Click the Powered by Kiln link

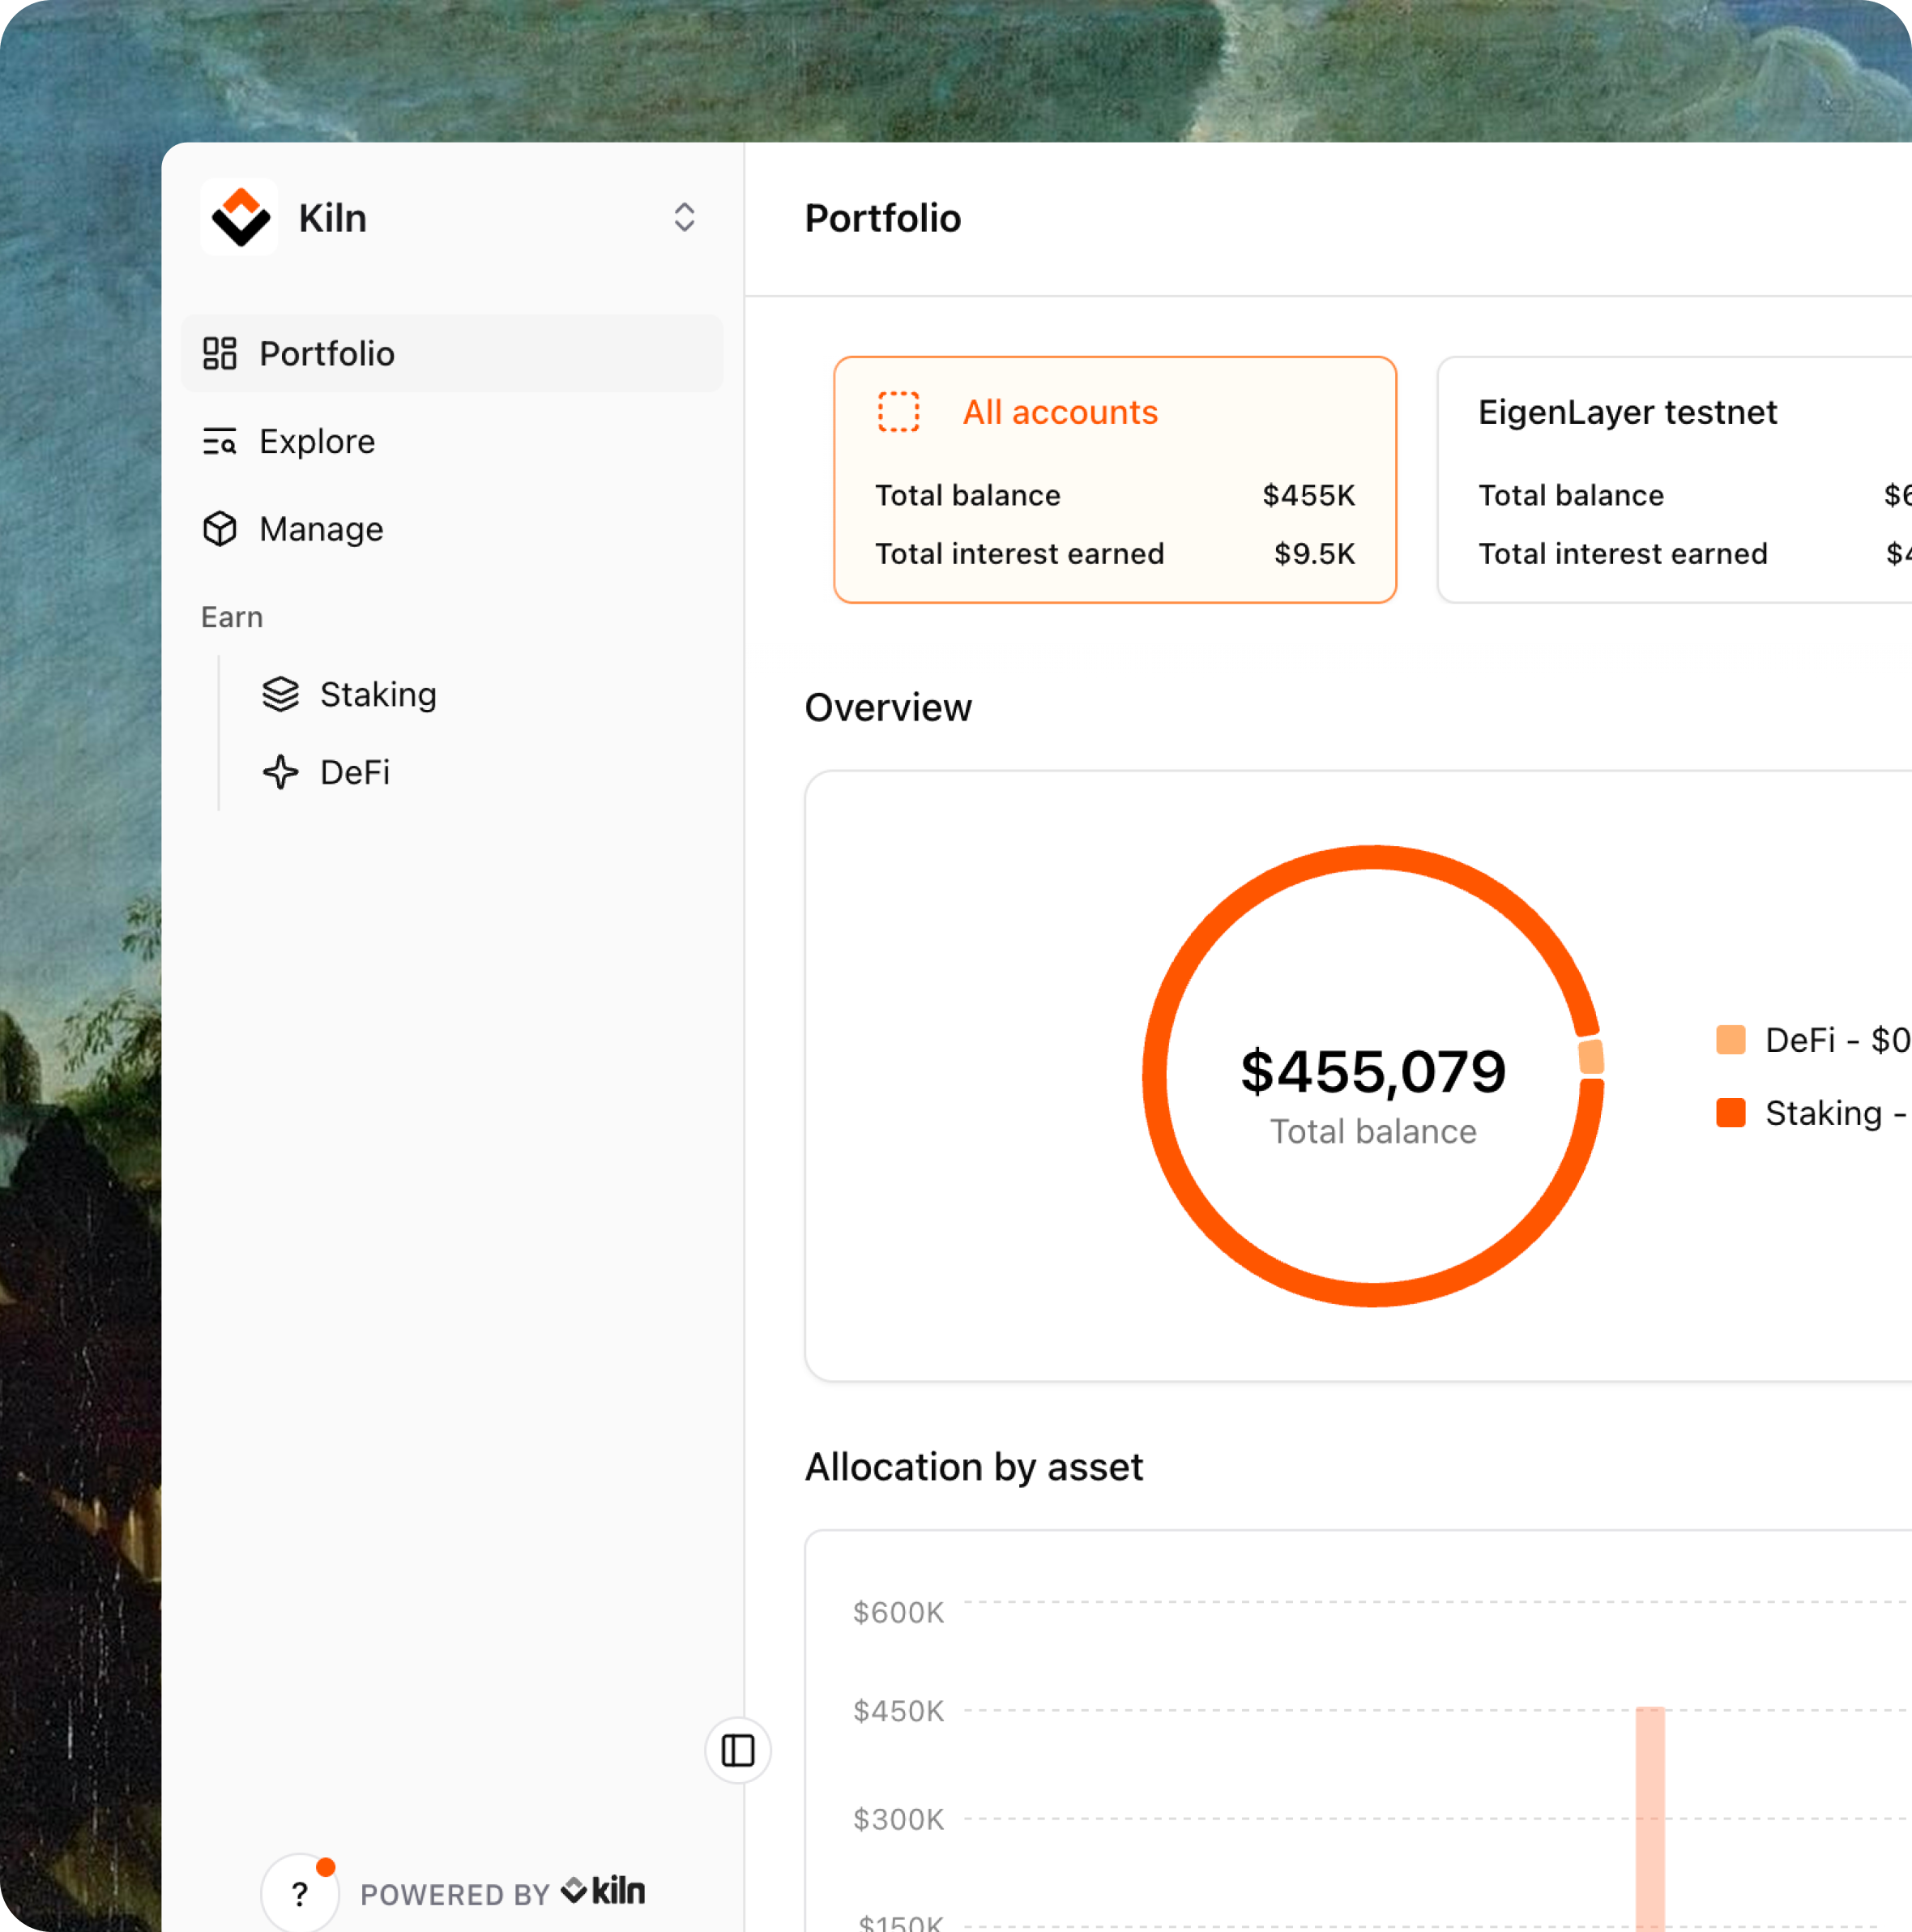pyautogui.click(x=503, y=1893)
